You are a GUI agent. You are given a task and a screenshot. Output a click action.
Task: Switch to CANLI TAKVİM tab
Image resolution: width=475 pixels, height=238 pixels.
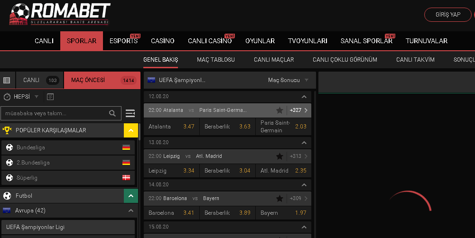415,60
